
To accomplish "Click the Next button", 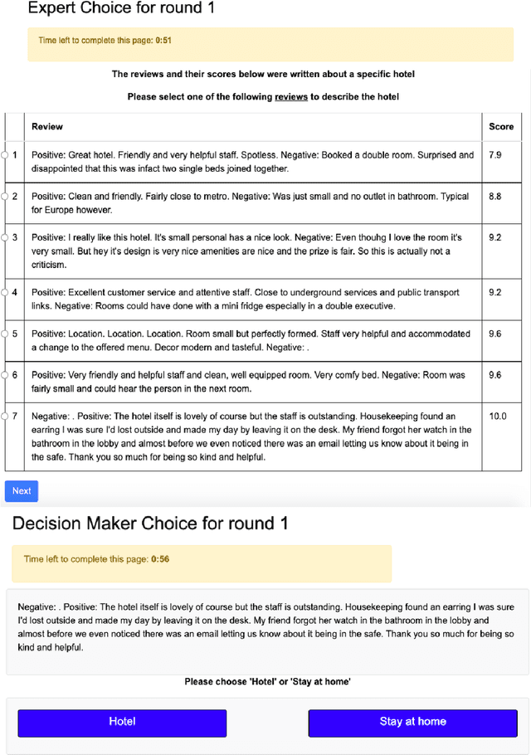I will tap(21, 491).
